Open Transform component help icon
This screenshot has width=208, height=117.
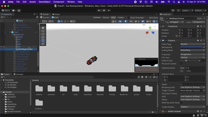pyautogui.click(x=198, y=26)
